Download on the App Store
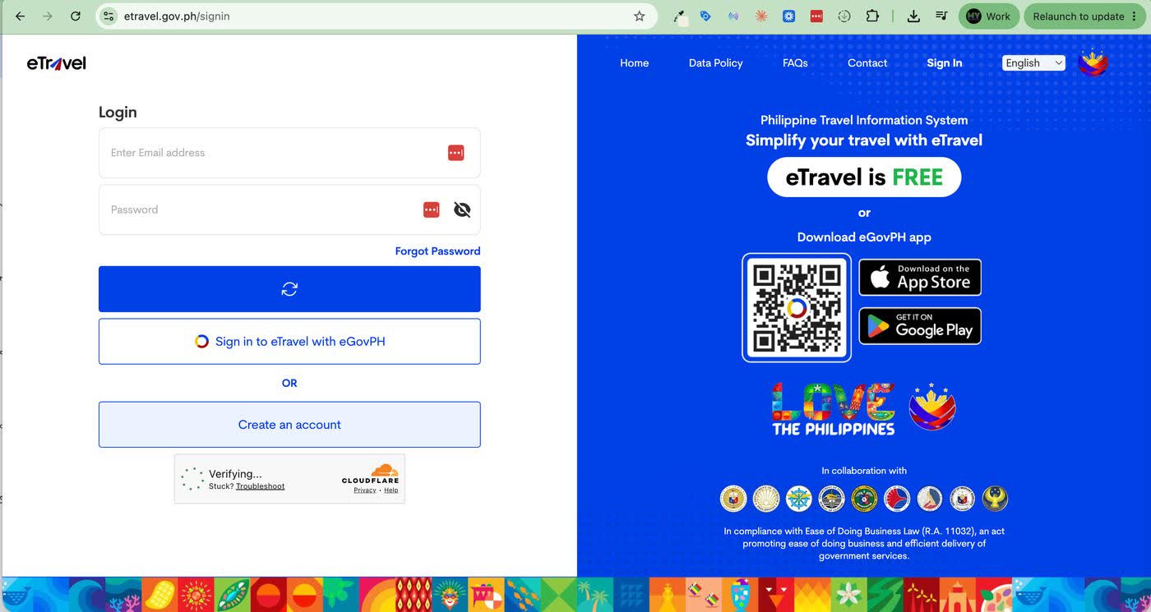This screenshot has width=1151, height=612. pyautogui.click(x=920, y=278)
